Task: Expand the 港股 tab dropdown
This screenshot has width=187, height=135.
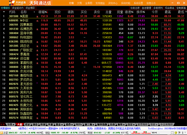Action: click(x=157, y=125)
